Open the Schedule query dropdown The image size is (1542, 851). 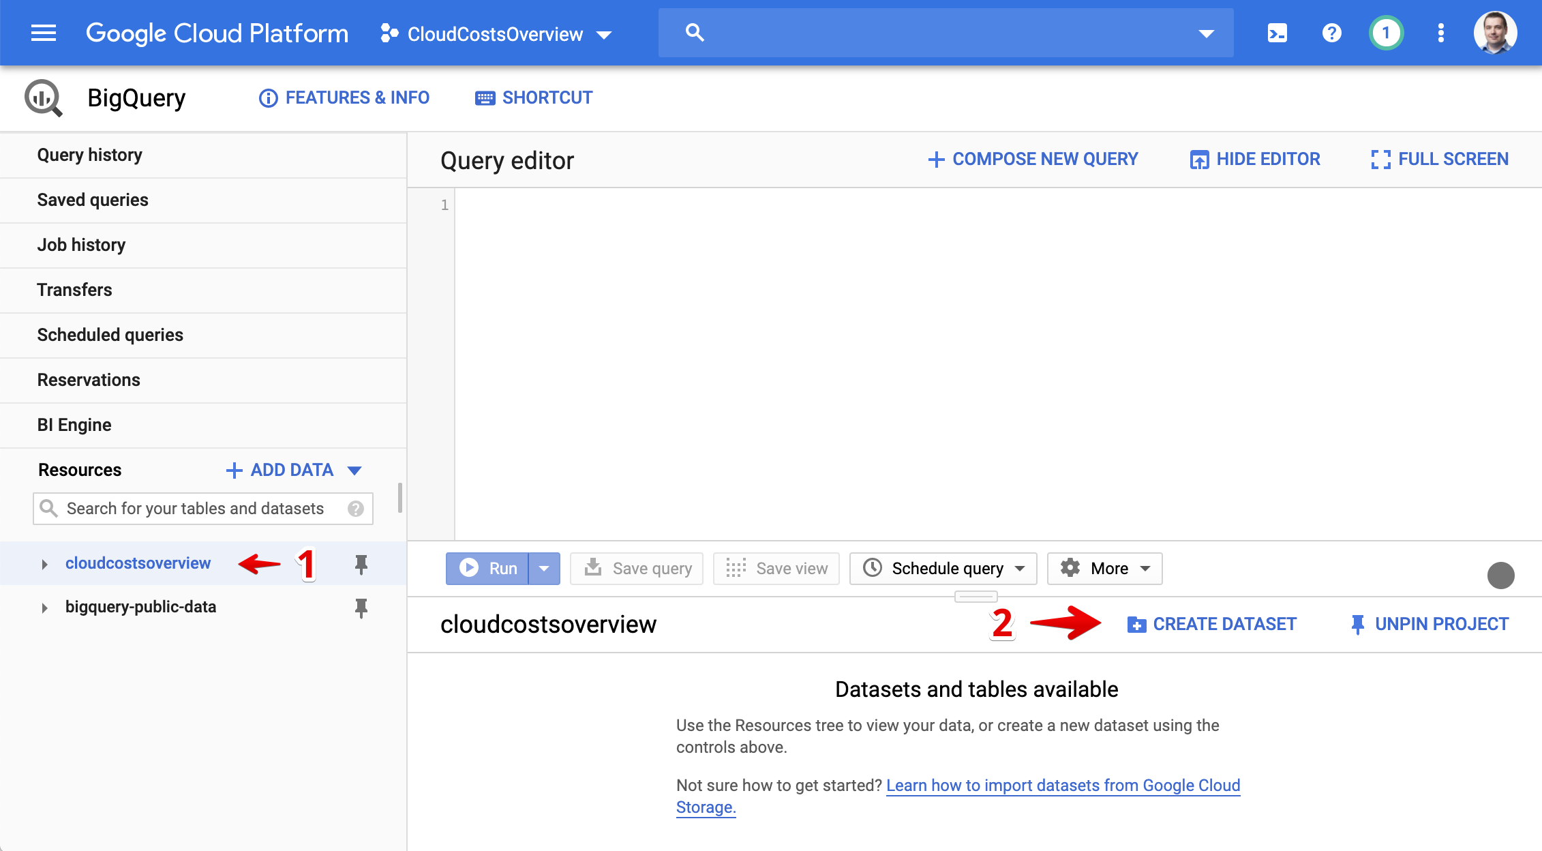[943, 569]
